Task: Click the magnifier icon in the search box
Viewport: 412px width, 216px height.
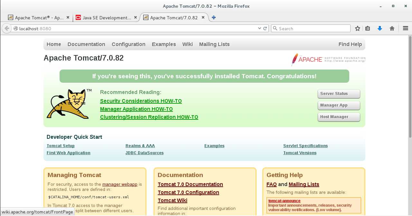Action: pos(275,28)
